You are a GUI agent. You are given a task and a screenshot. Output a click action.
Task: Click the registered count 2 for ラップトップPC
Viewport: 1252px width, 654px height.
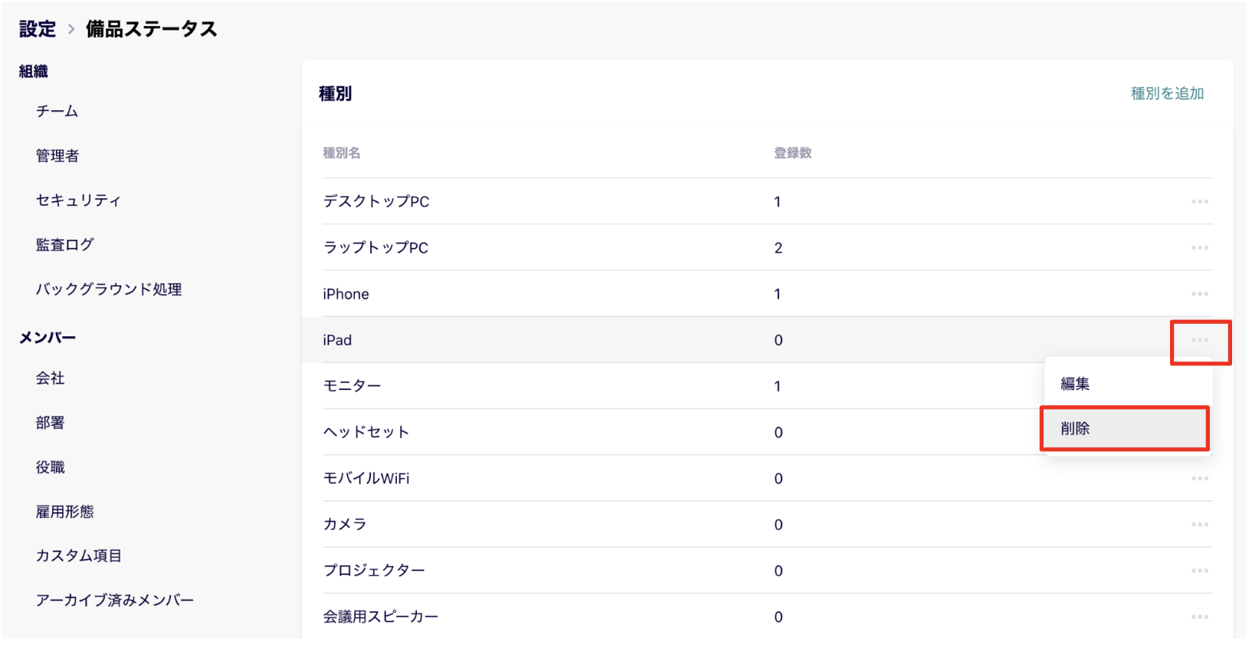[778, 248]
